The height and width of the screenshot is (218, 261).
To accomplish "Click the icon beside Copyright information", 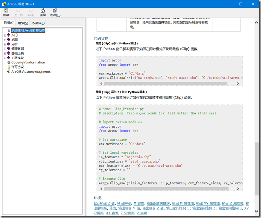I will tap(9, 62).
